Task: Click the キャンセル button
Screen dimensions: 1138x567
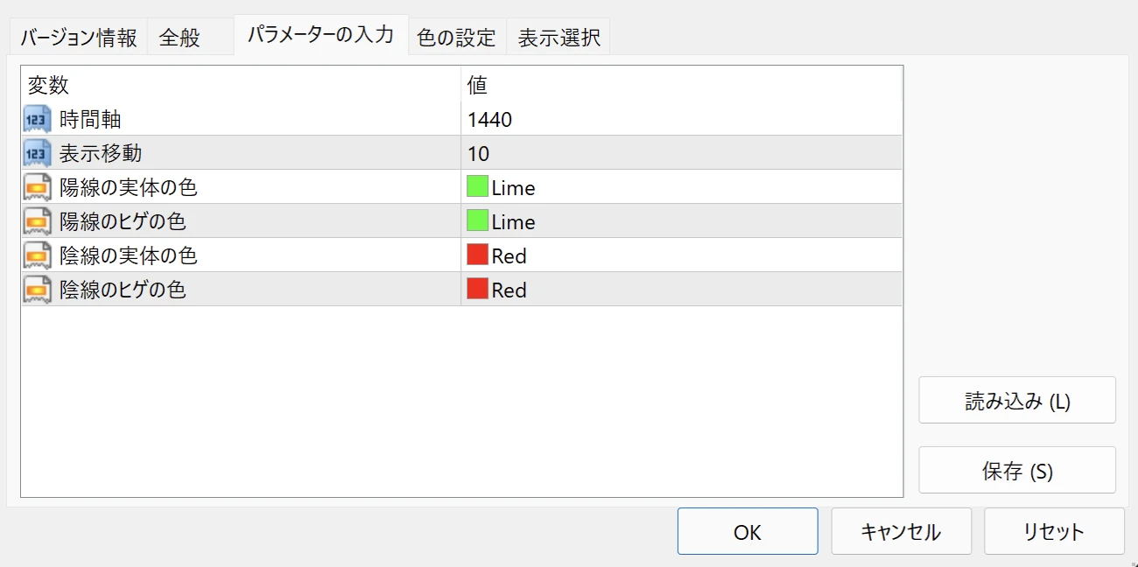Action: tap(901, 531)
